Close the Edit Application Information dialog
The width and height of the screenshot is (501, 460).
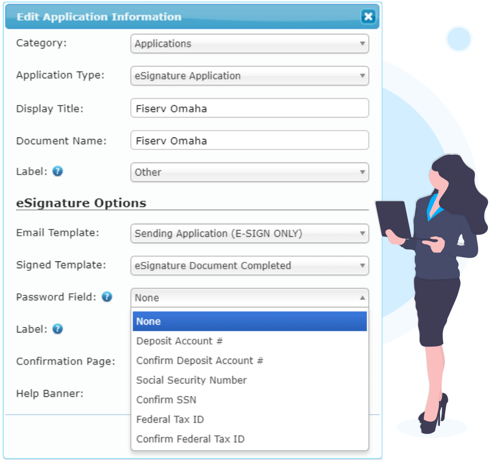(368, 16)
